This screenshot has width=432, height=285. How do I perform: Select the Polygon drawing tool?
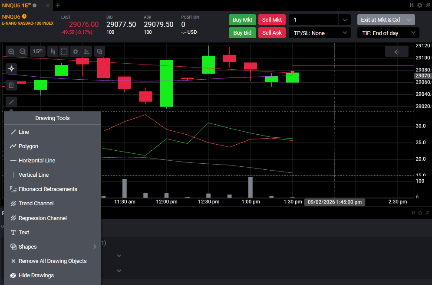click(x=53, y=146)
